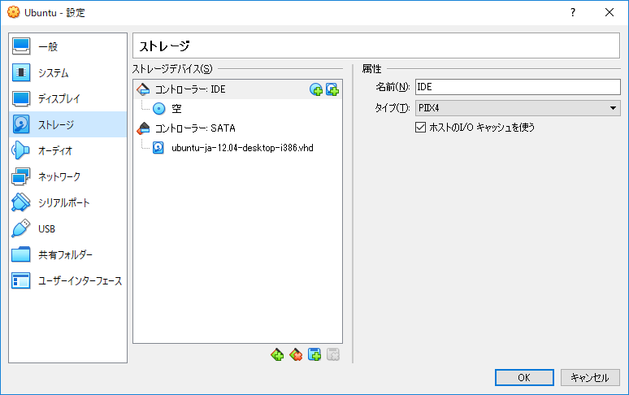The width and height of the screenshot is (629, 395).
Task: Toggle the ホストのI/O キャッシュを使う checkbox
Action: [x=420, y=128]
